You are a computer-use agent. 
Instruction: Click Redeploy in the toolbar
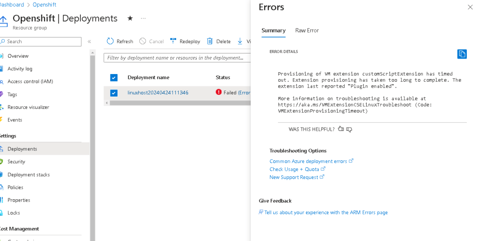(185, 41)
